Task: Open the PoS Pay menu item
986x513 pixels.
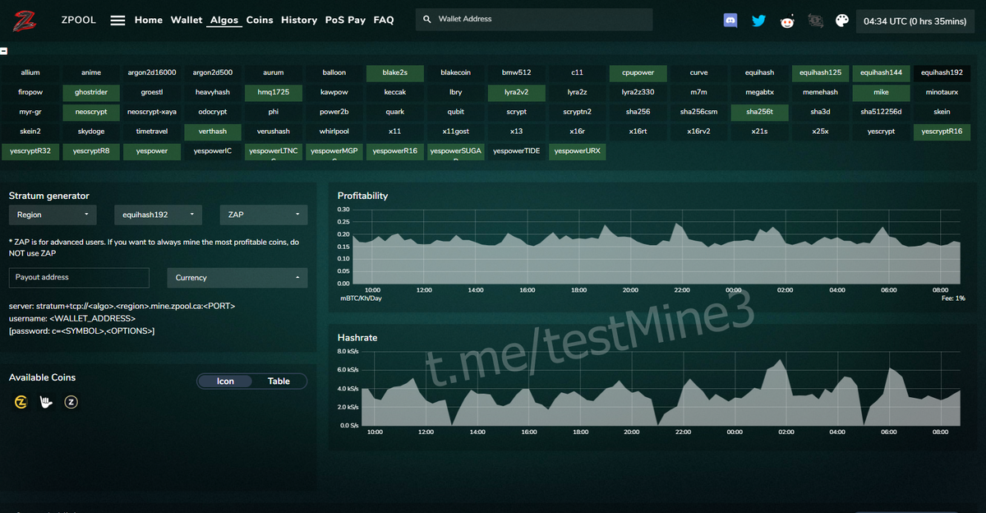Action: 345,20
